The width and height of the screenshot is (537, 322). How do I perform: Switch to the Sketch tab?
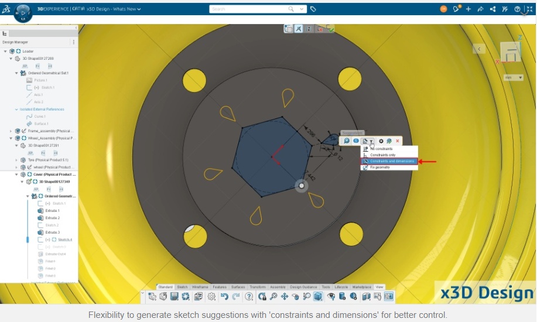(x=182, y=287)
